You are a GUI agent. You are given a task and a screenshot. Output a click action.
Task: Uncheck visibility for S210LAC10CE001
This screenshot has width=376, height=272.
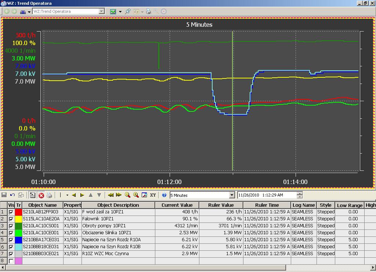[11, 233]
